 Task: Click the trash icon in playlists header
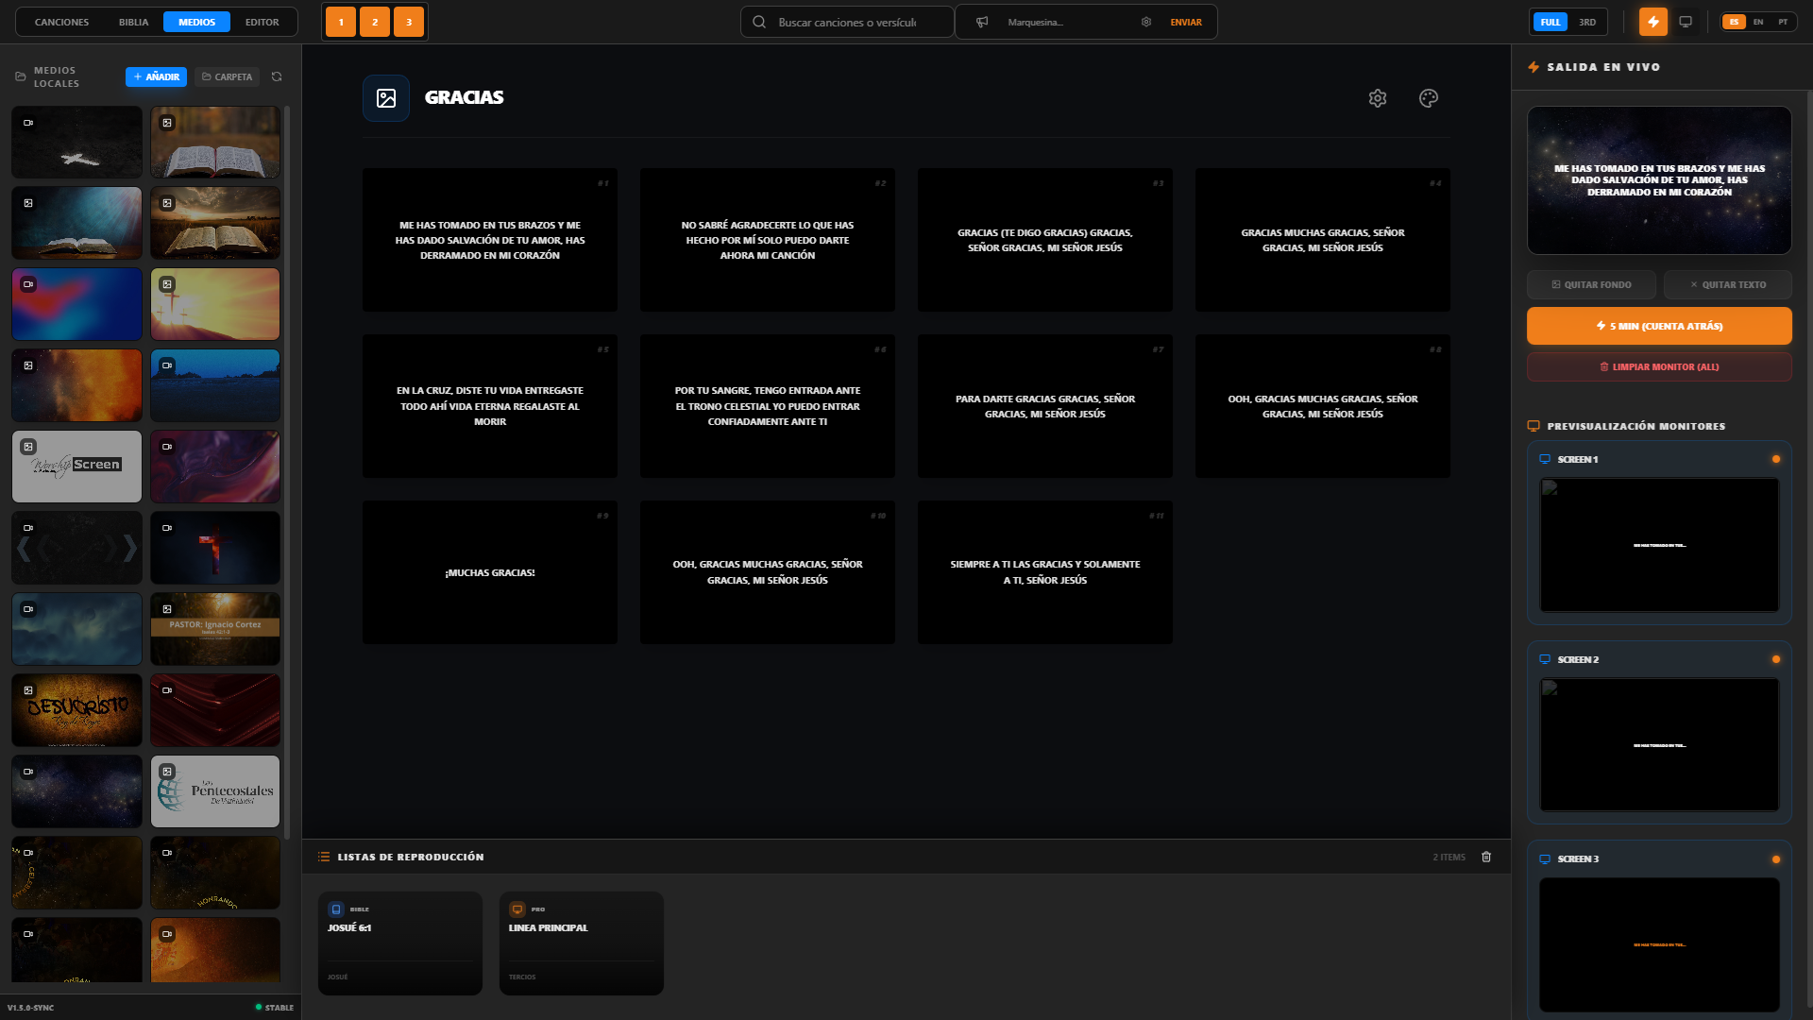pyautogui.click(x=1487, y=857)
